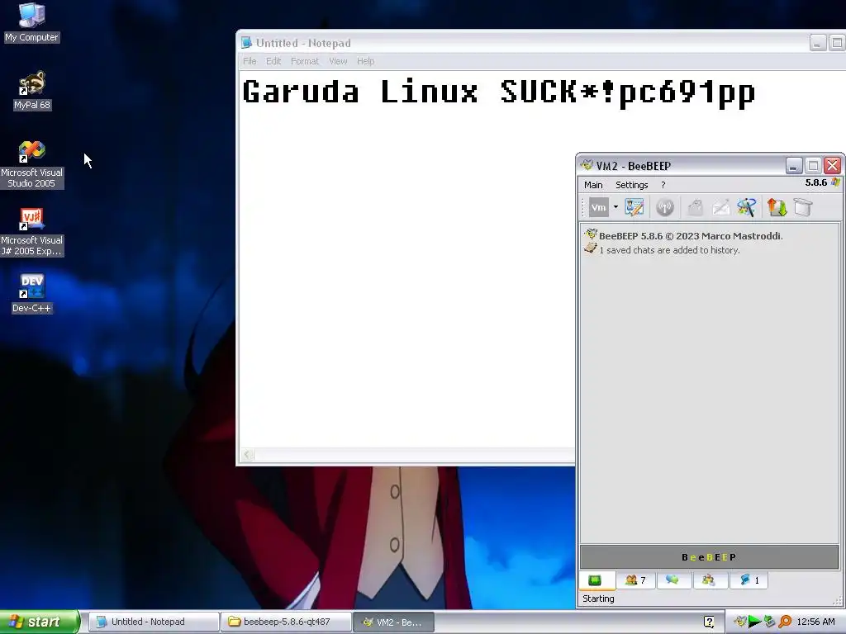The height and width of the screenshot is (634, 846).
Task: Switch to the users tab showing 7
Action: click(x=635, y=580)
